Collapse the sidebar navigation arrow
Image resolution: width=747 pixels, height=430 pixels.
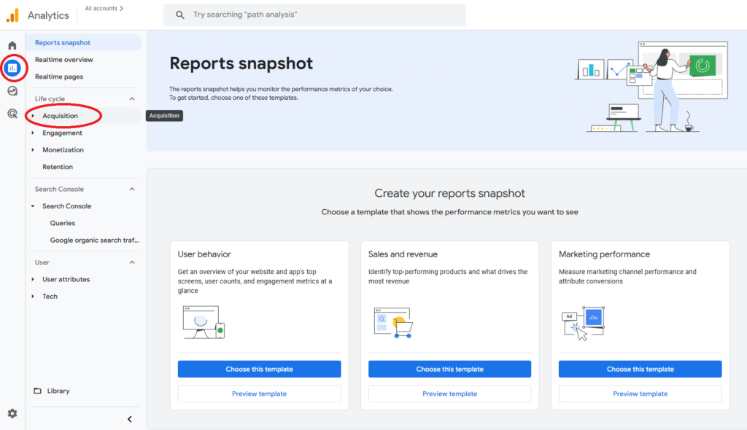pos(130,419)
